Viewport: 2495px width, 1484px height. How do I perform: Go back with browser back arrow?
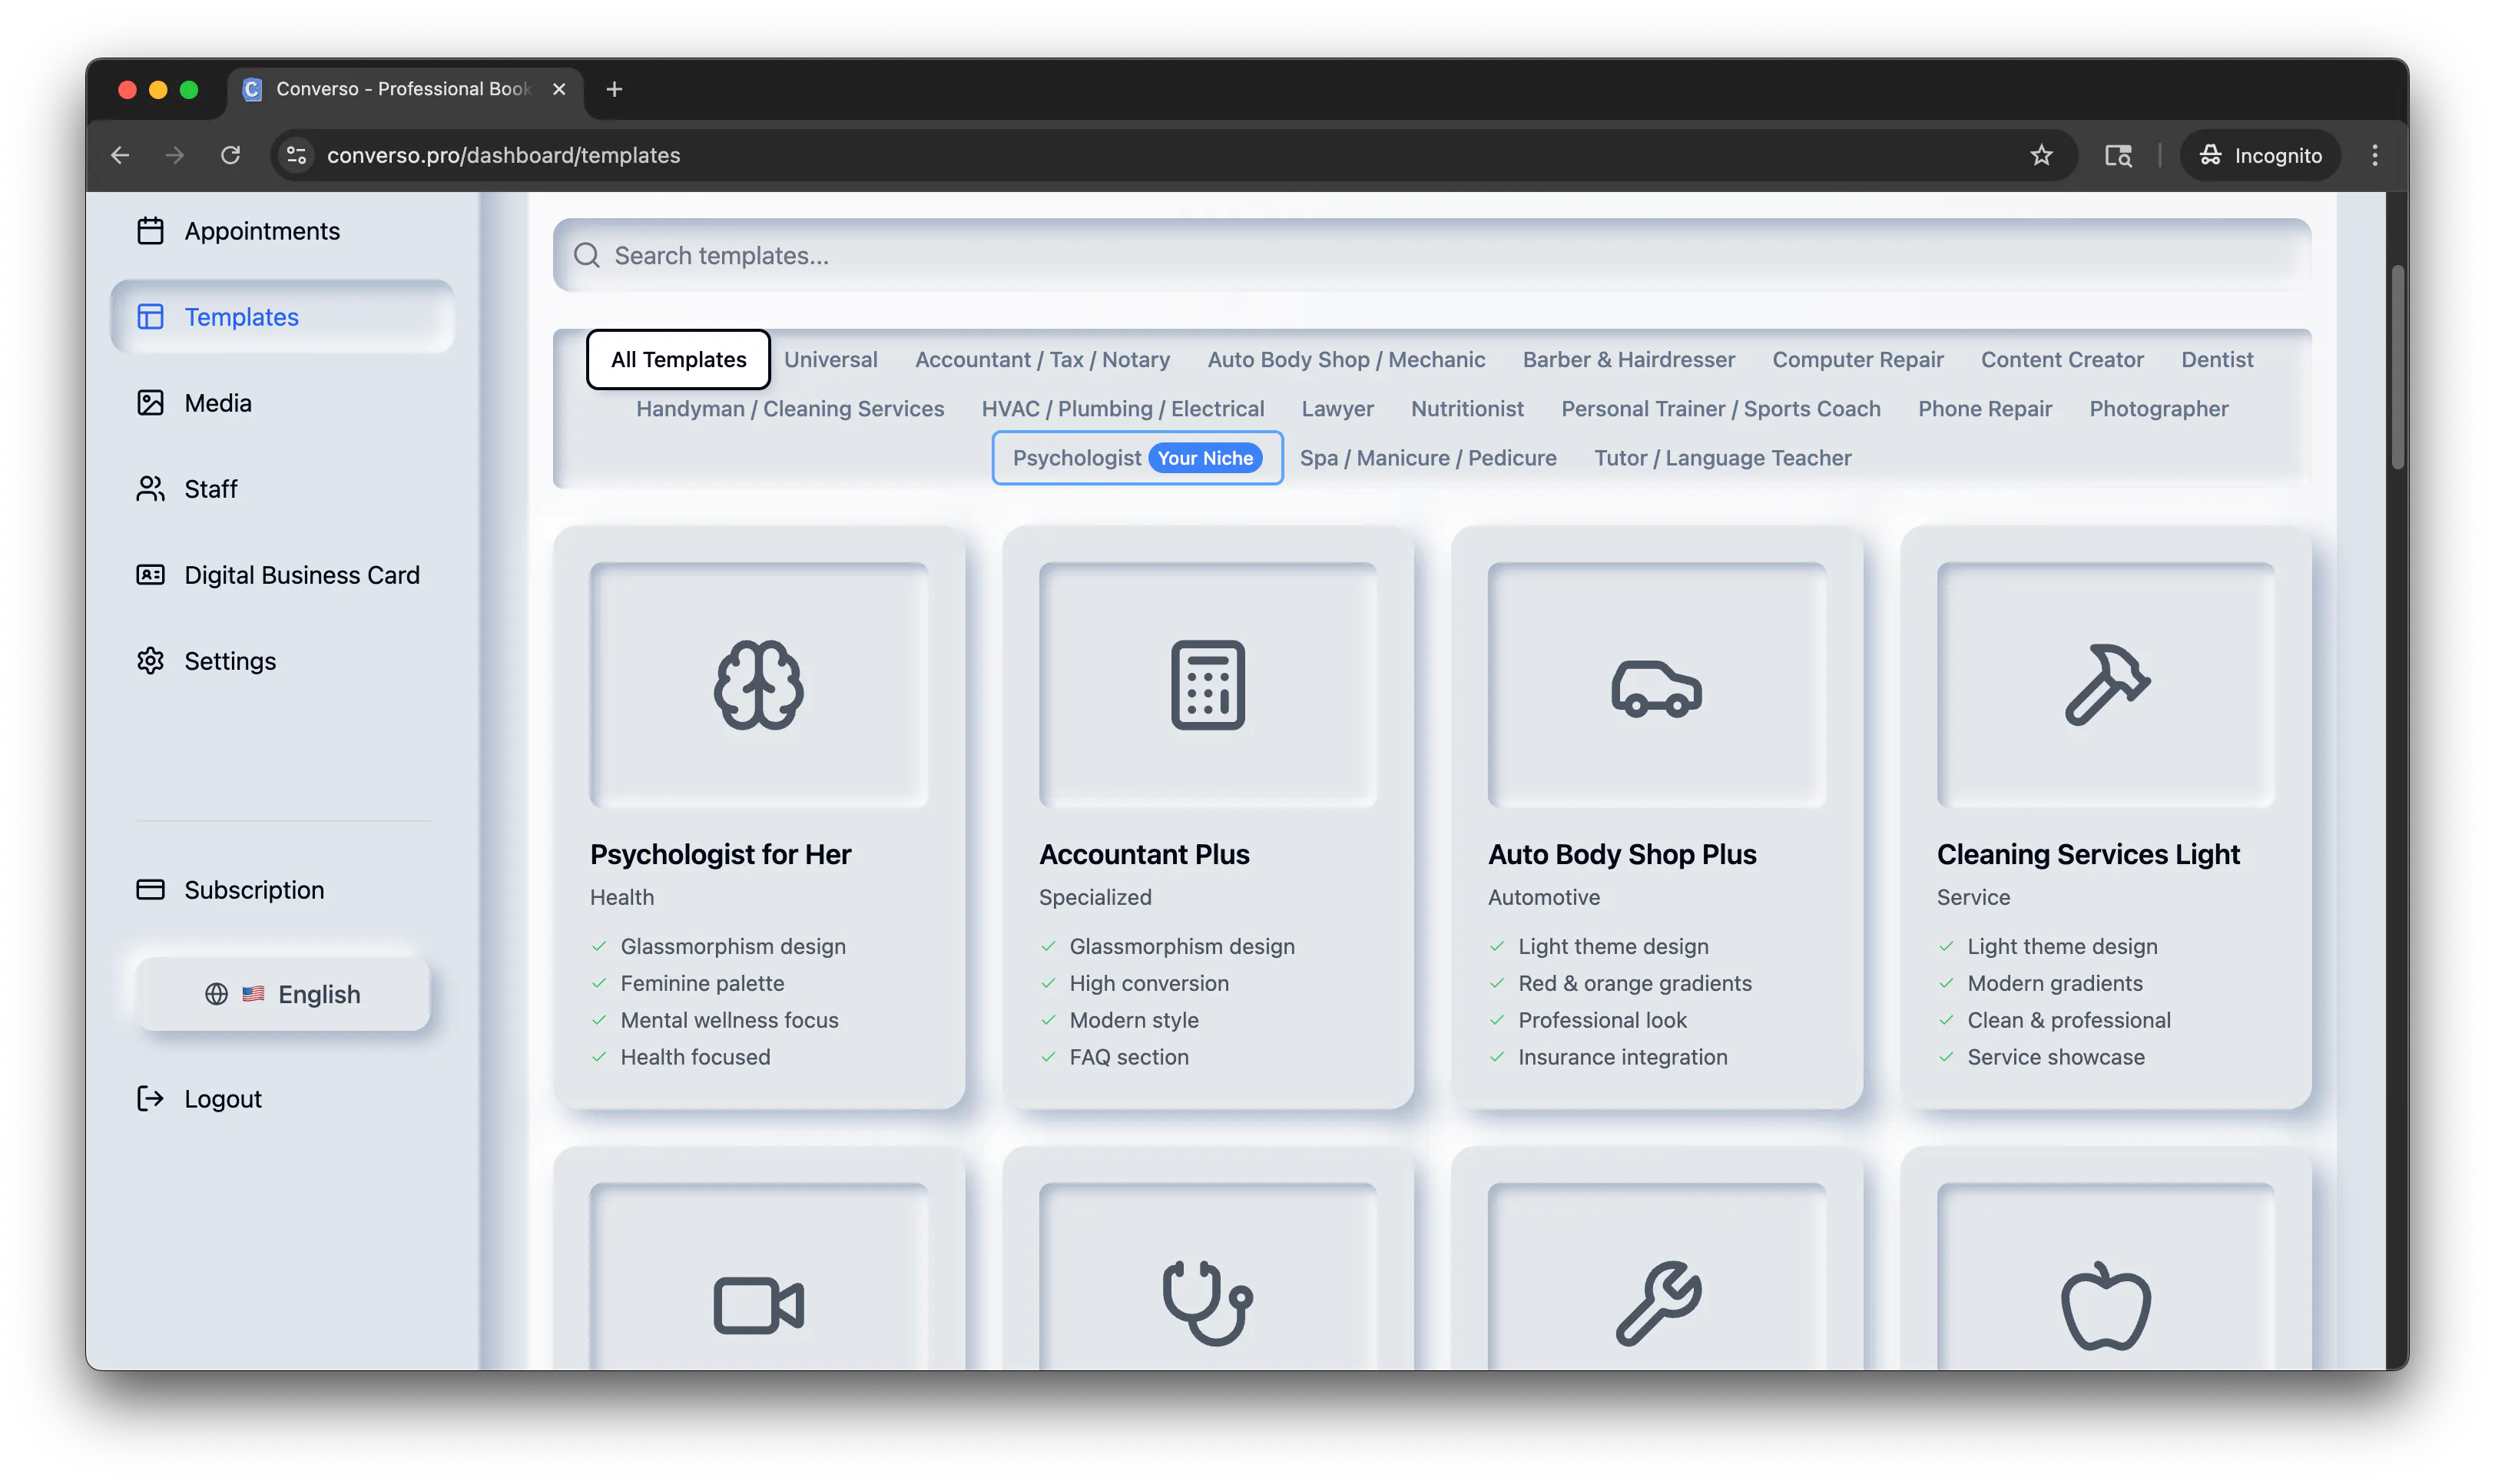coord(120,155)
